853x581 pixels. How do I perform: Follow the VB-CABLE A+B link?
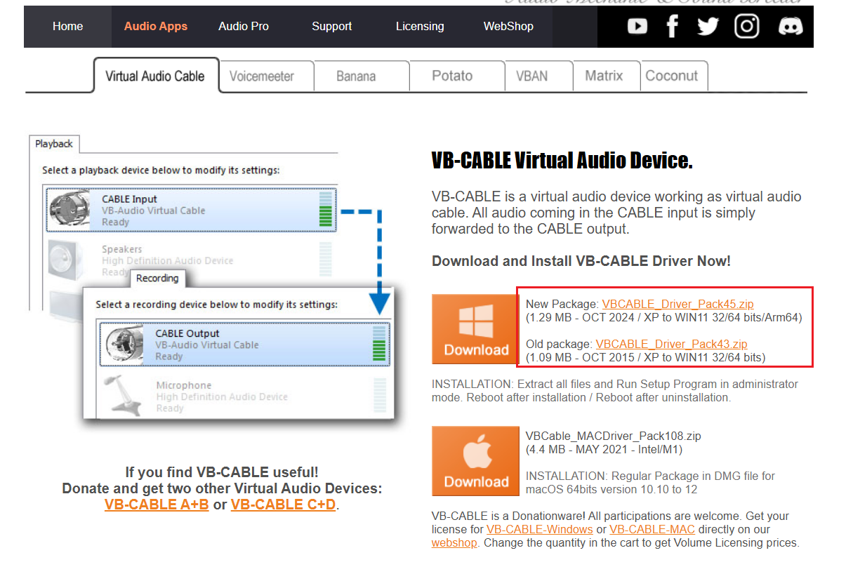pyautogui.click(x=157, y=505)
